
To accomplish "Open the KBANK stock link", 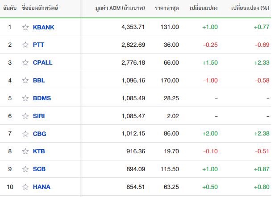I will (x=44, y=27).
